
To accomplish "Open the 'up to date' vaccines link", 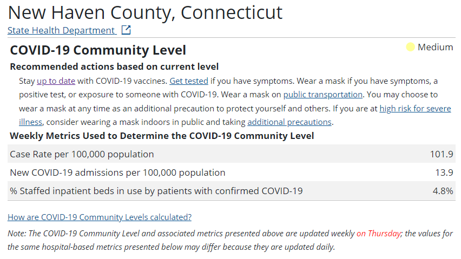I will click(x=56, y=81).
